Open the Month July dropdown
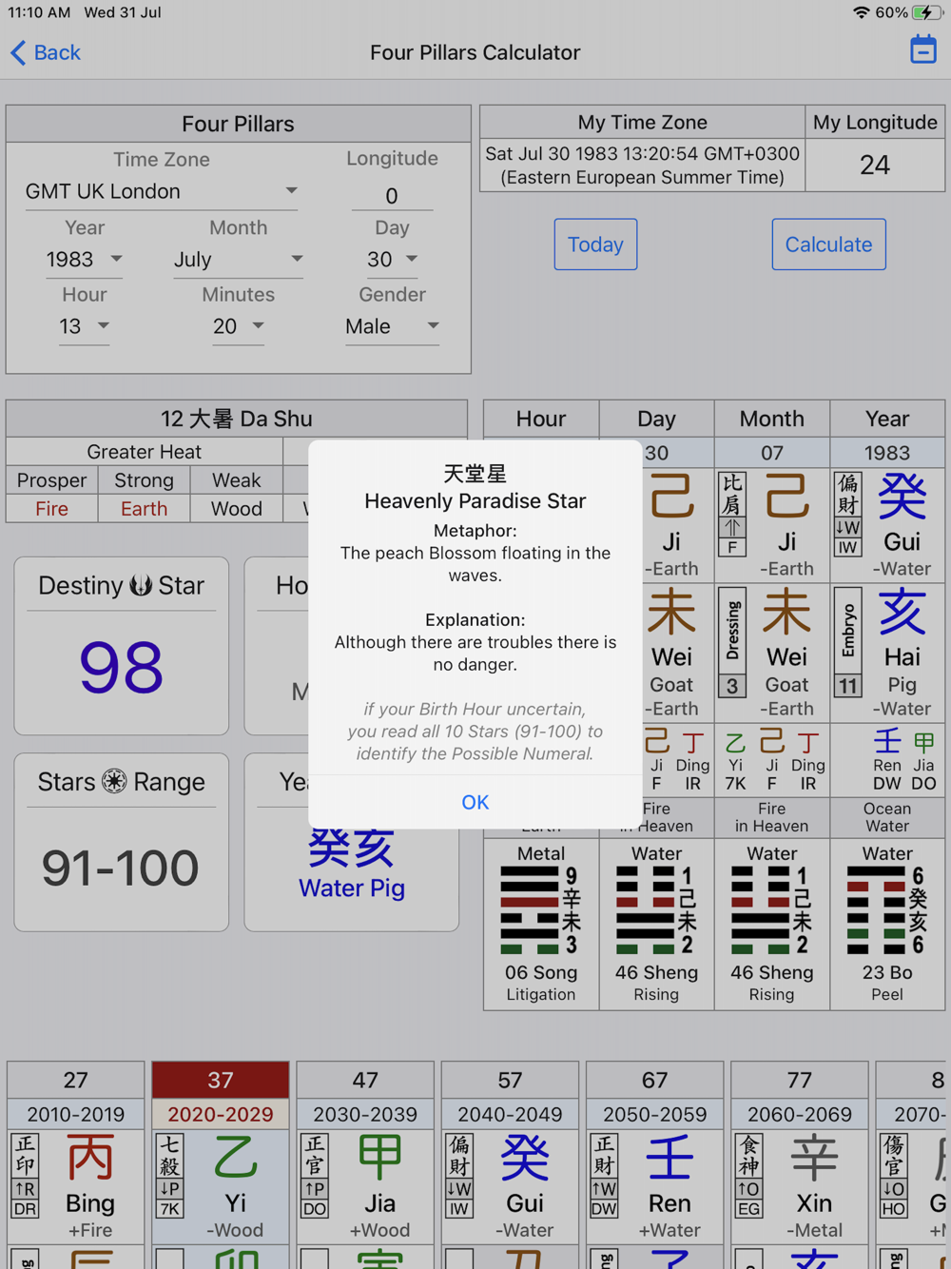Screen dimensions: 951x1269 (x=238, y=260)
